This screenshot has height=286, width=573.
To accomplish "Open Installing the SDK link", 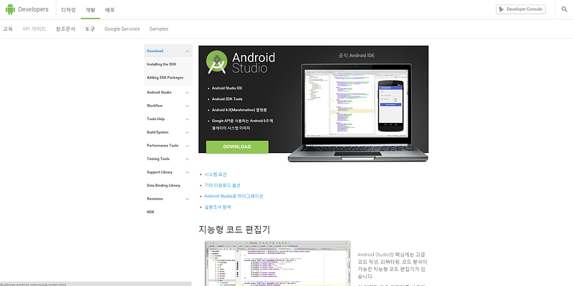I will click(161, 64).
